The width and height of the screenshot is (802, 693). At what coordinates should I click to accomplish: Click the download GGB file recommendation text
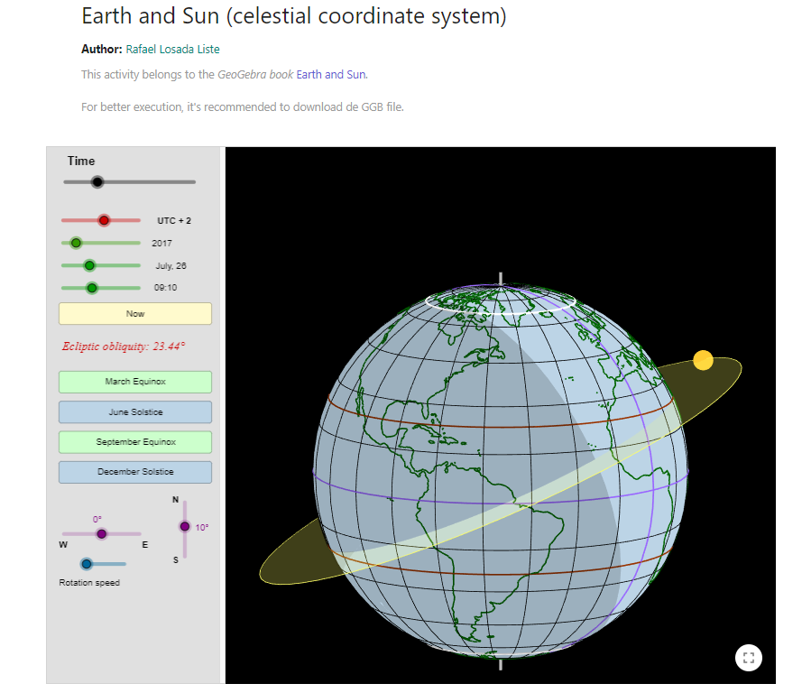pyautogui.click(x=243, y=106)
